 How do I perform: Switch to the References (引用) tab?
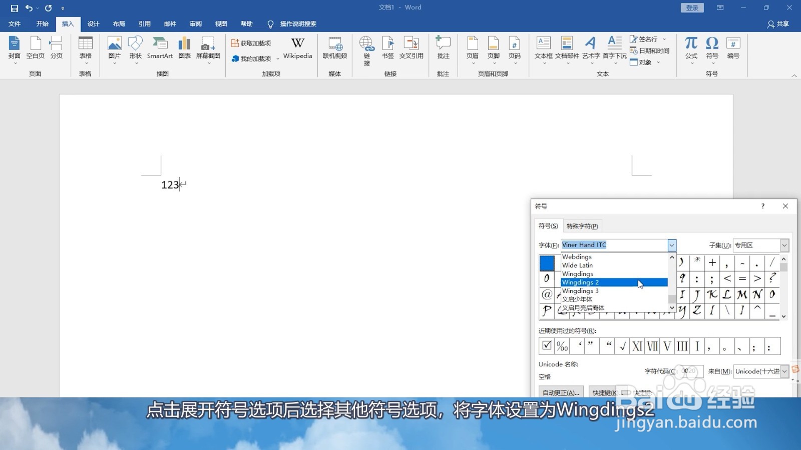[144, 23]
